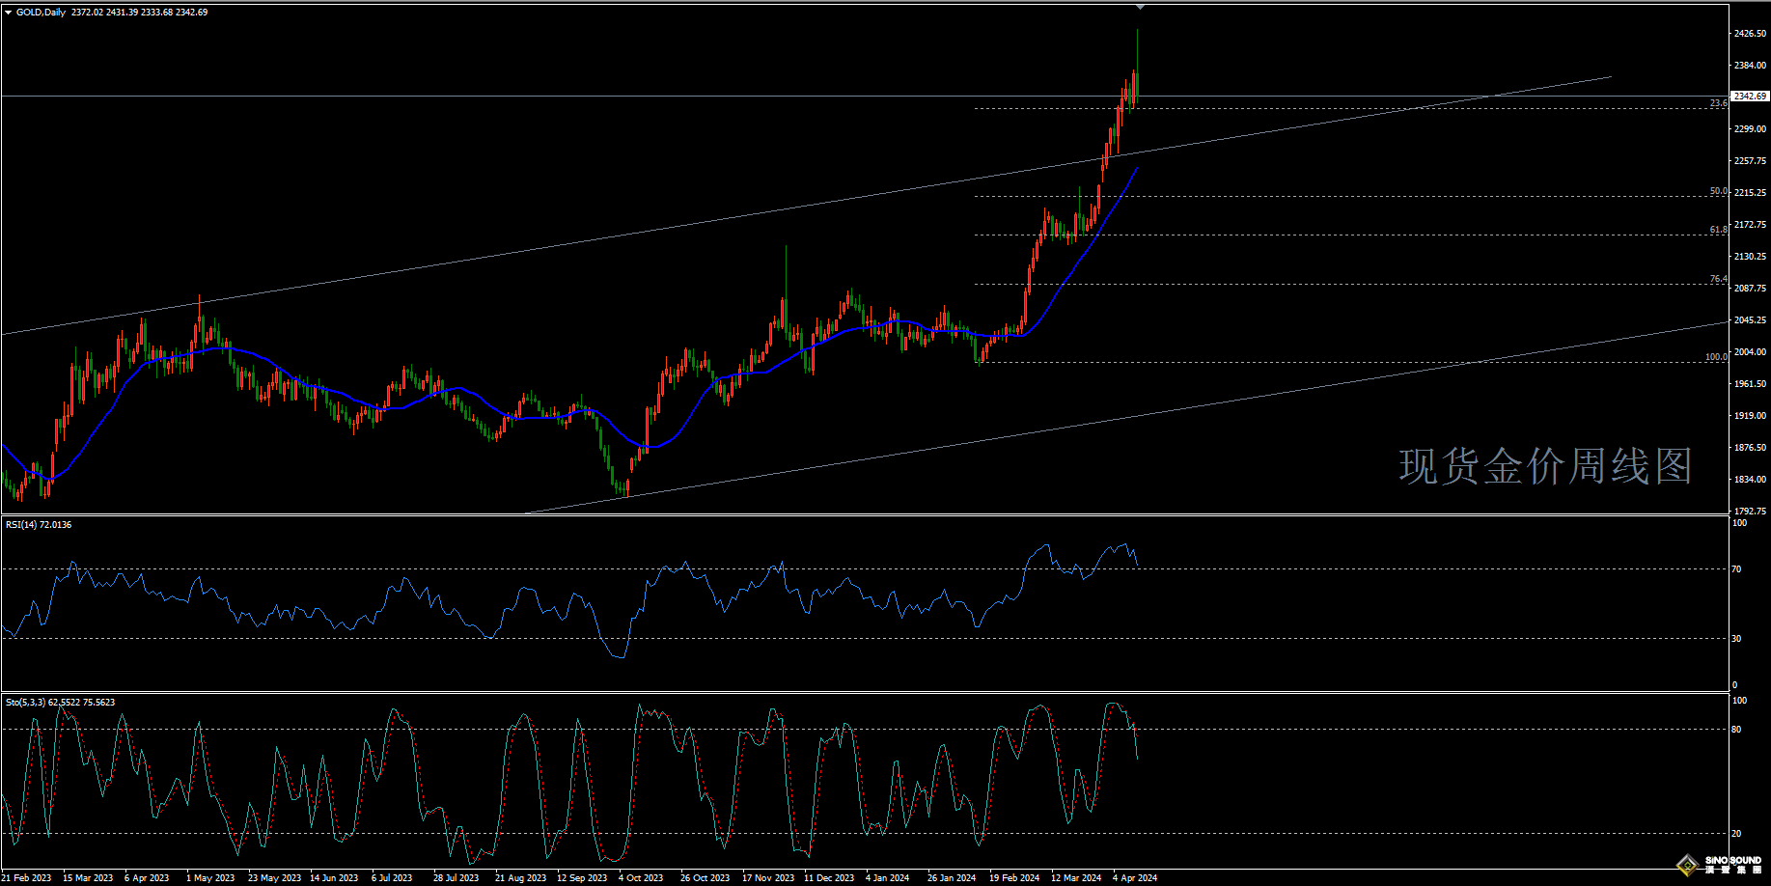Select the 61.8 Fibonacci level label

pyautogui.click(x=1718, y=230)
